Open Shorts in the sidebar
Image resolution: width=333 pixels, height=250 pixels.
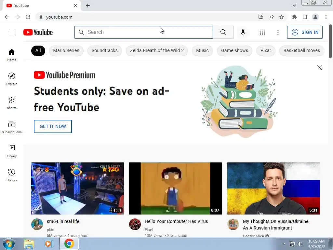tap(12, 103)
